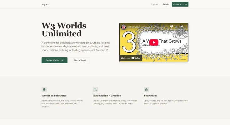This screenshot has height=125, width=230.
Task: Click the lock icon above Your Rules
Action: (146, 89)
